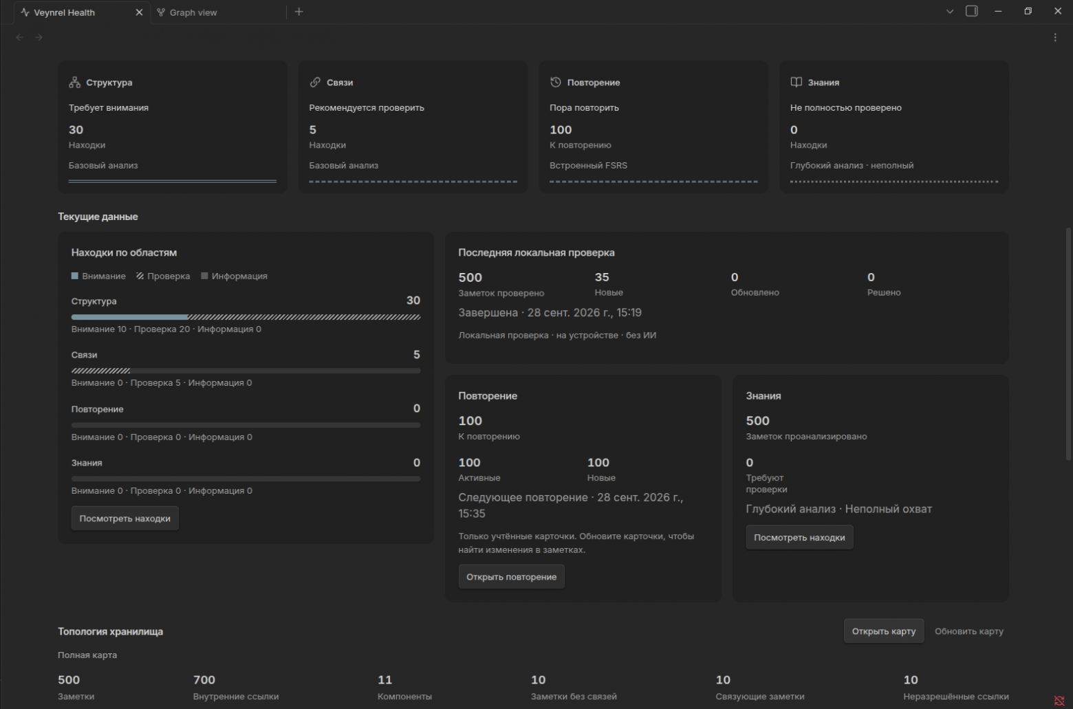1073x709 pixels.
Task: Click the 11 Компоненты statistic
Action: pyautogui.click(x=404, y=688)
